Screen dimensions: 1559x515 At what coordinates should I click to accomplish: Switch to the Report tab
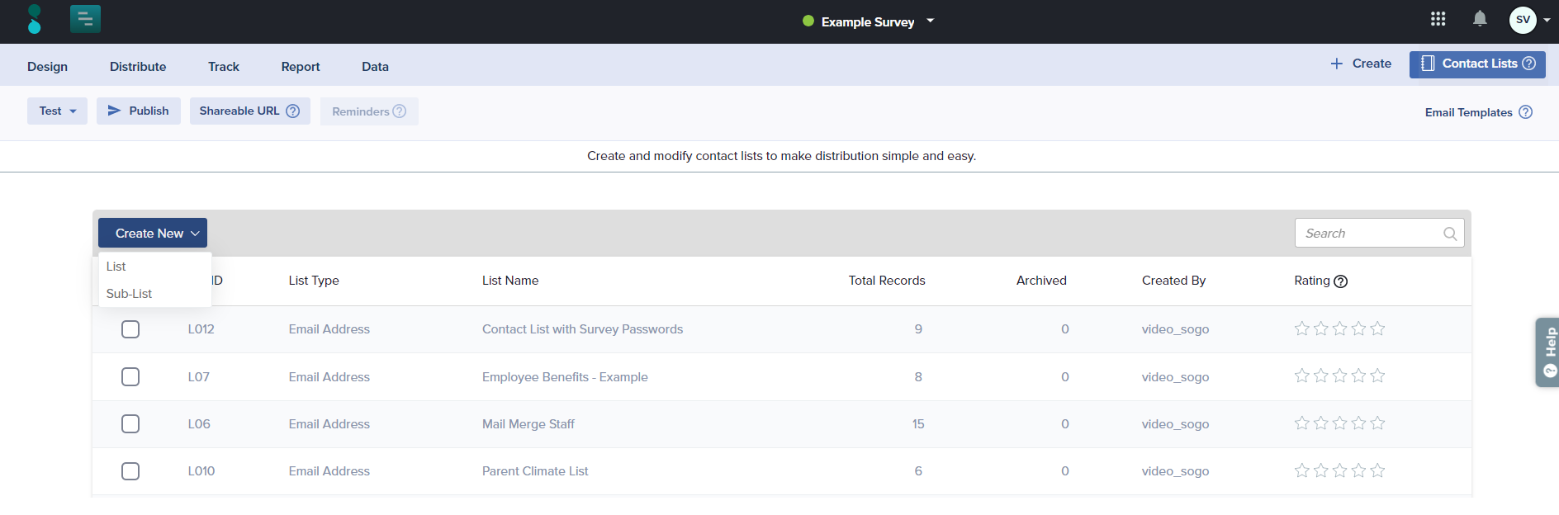point(300,67)
